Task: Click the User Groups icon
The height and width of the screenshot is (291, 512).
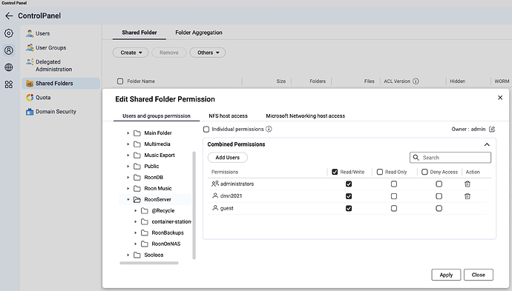Action: (30, 47)
